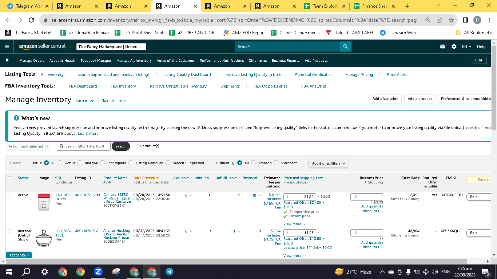The height and width of the screenshot is (279, 497).
Task: Open the Action on 0 selected dropdown
Action: (x=28, y=146)
